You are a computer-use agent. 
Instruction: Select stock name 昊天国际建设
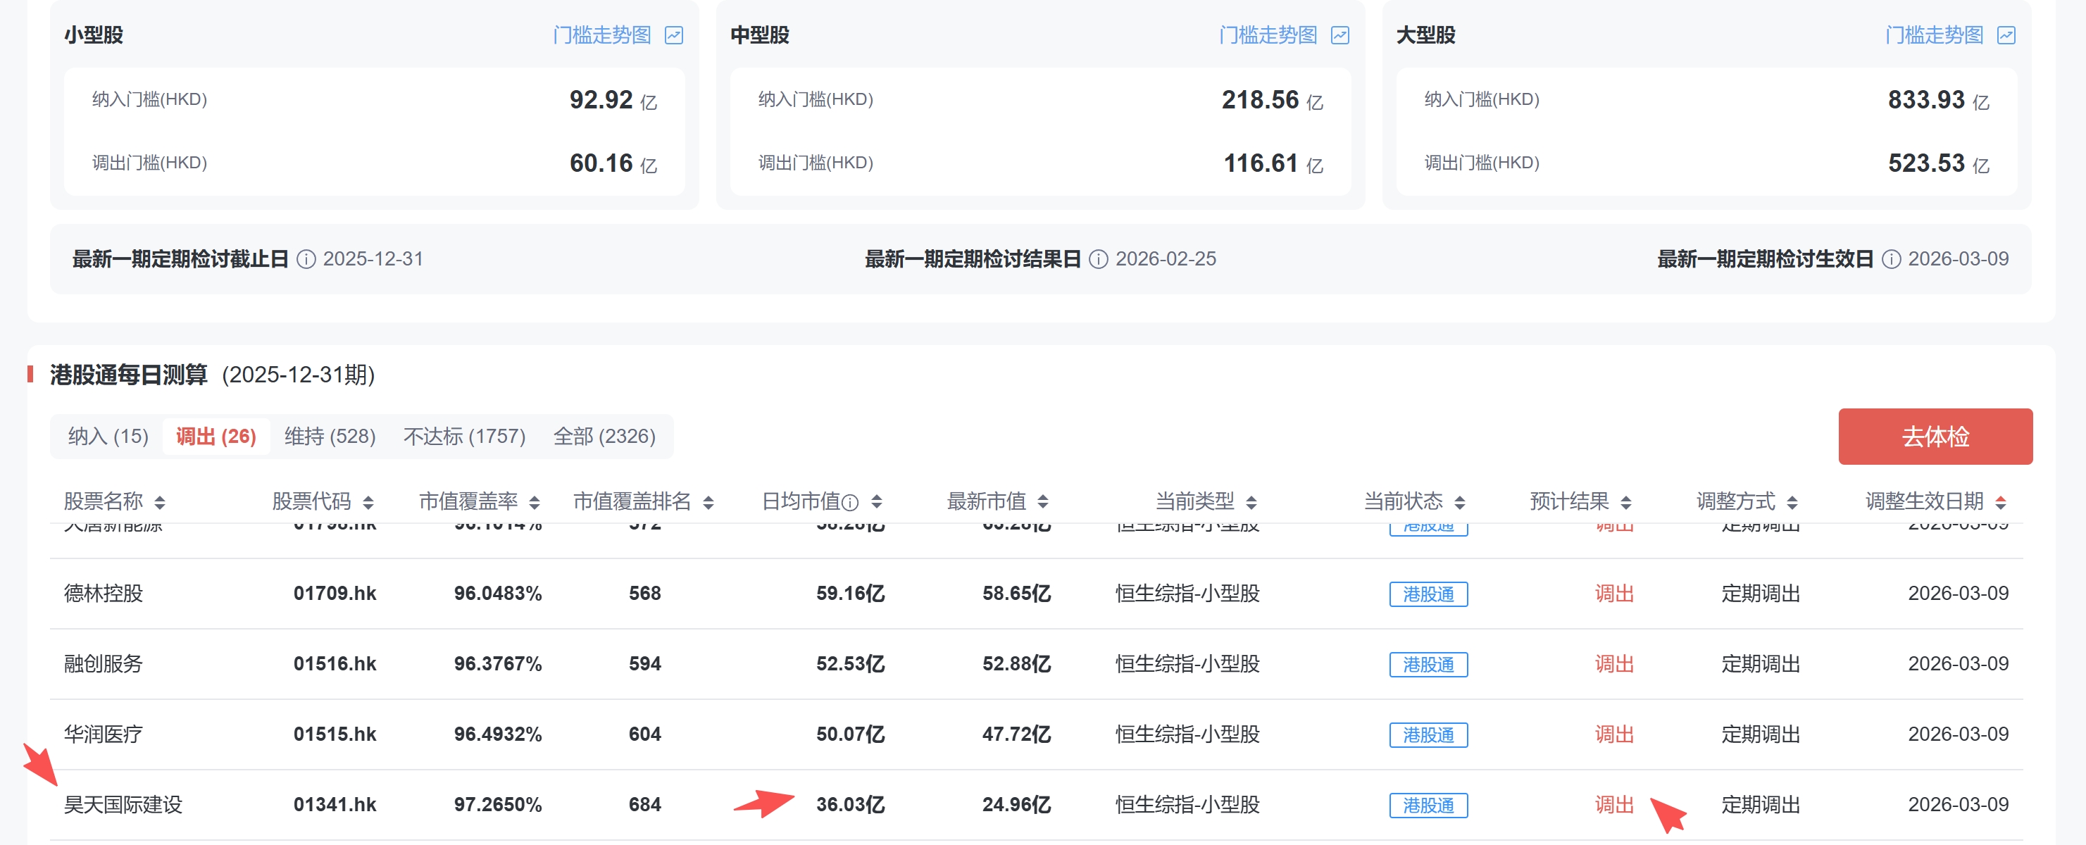click(x=123, y=806)
